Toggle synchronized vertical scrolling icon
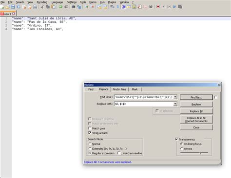 (x=99, y=7)
